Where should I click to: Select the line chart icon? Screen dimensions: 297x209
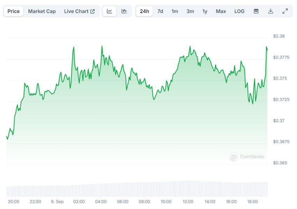(x=109, y=11)
